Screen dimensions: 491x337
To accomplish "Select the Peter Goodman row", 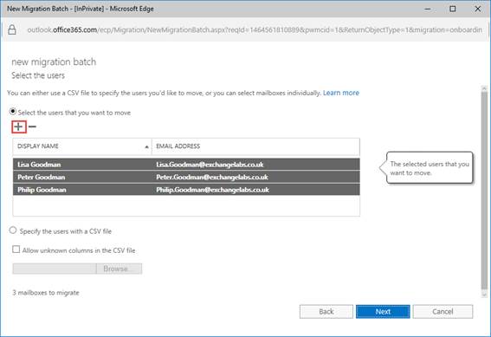I will pyautogui.click(x=186, y=177).
